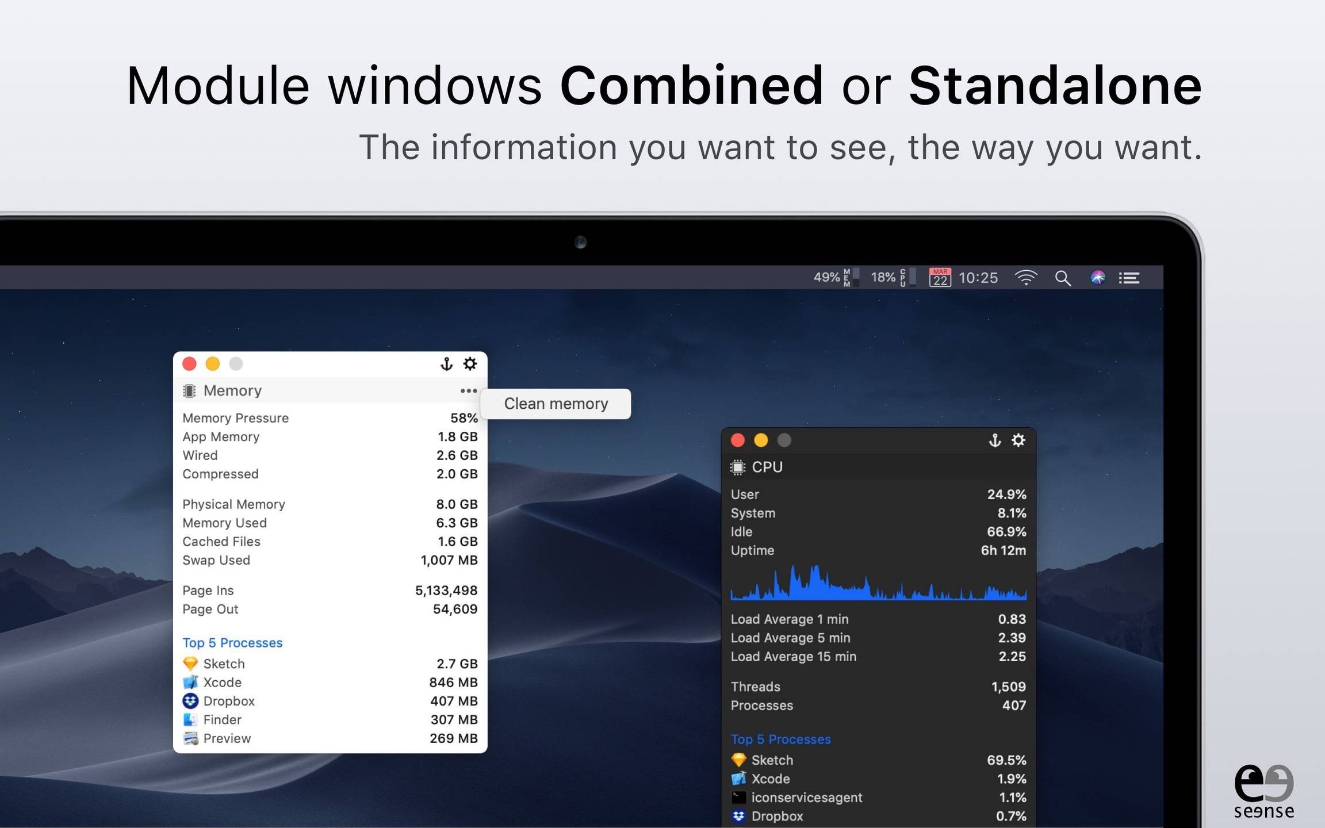The image size is (1325, 828).
Task: Click Top 5 Processes link in CPU window
Action: (x=780, y=739)
